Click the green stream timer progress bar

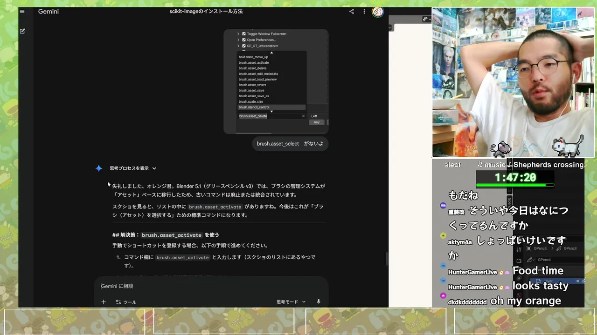(515, 185)
